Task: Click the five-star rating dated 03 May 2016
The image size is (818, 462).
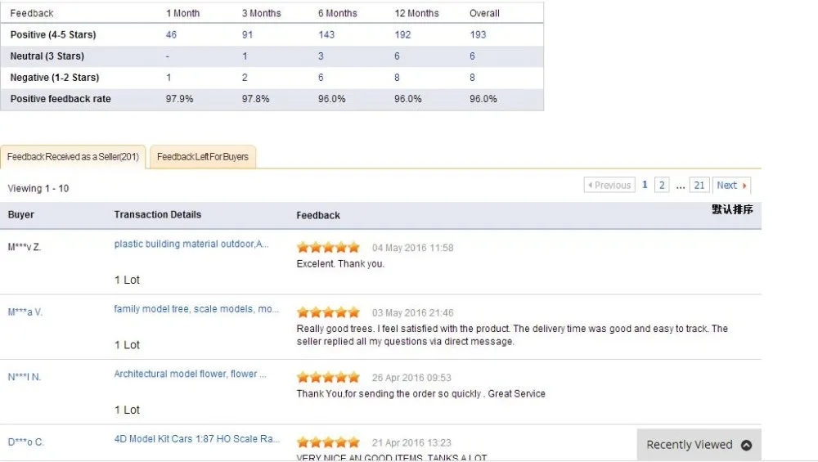Action: click(x=328, y=312)
